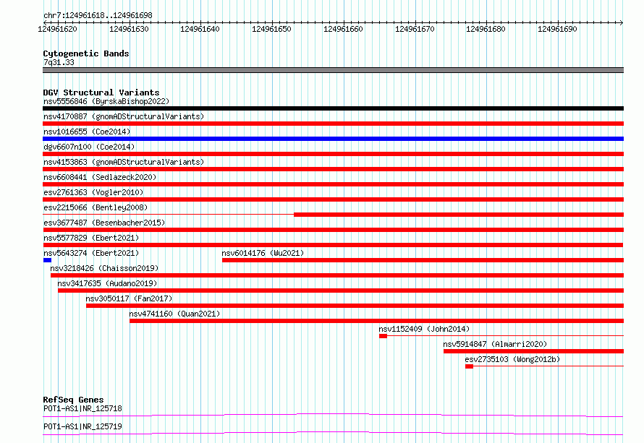The height and width of the screenshot is (443, 644).
Task: Click ruler position 124961640
Action: coord(200,29)
